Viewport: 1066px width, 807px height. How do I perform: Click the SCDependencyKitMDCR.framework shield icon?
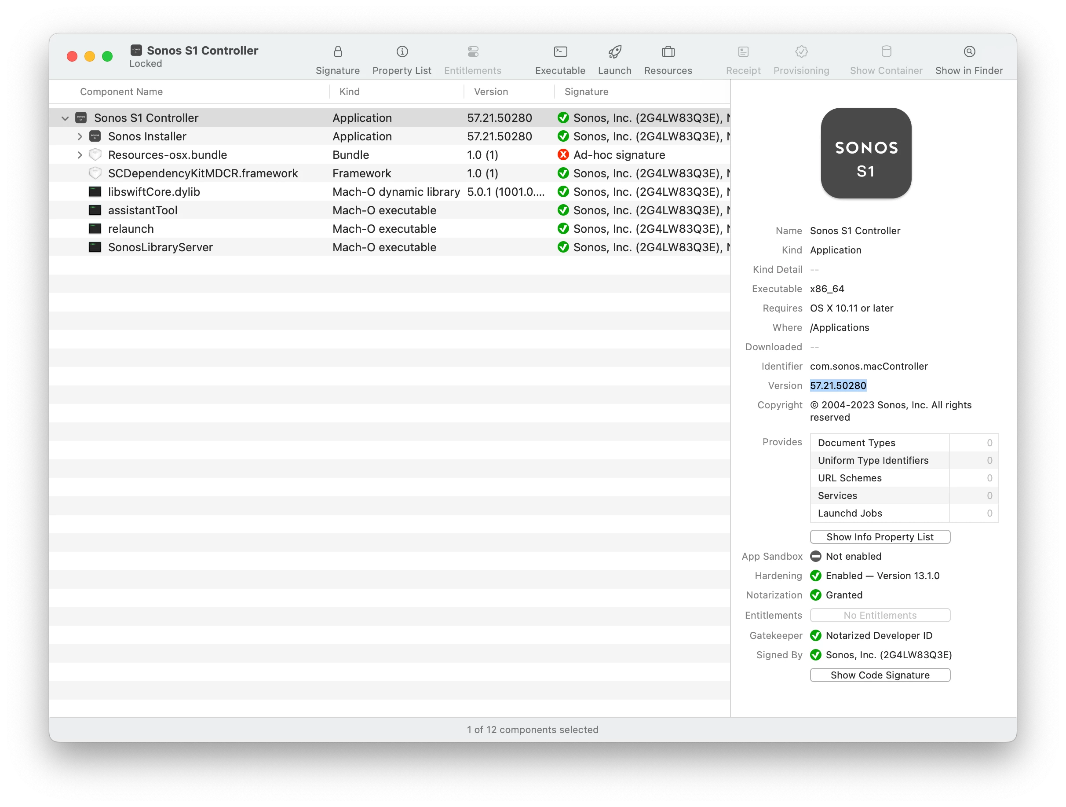pyautogui.click(x=95, y=173)
